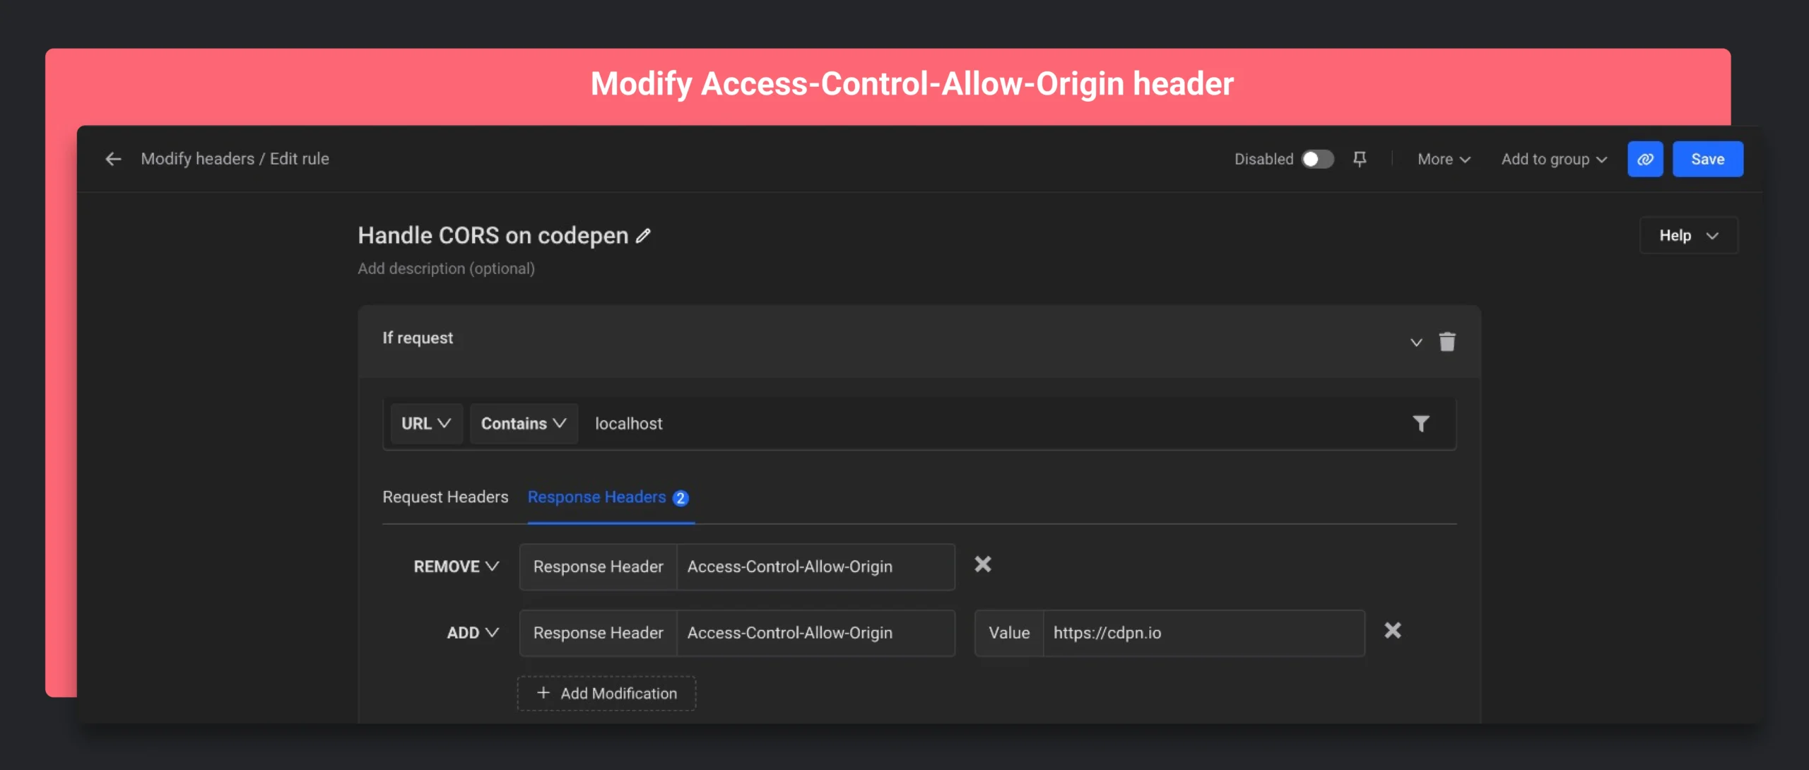Toggle the Disabled rule switch

coord(1317,159)
